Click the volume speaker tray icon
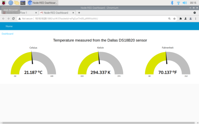The height and width of the screenshot is (124, 199). click(185, 3)
